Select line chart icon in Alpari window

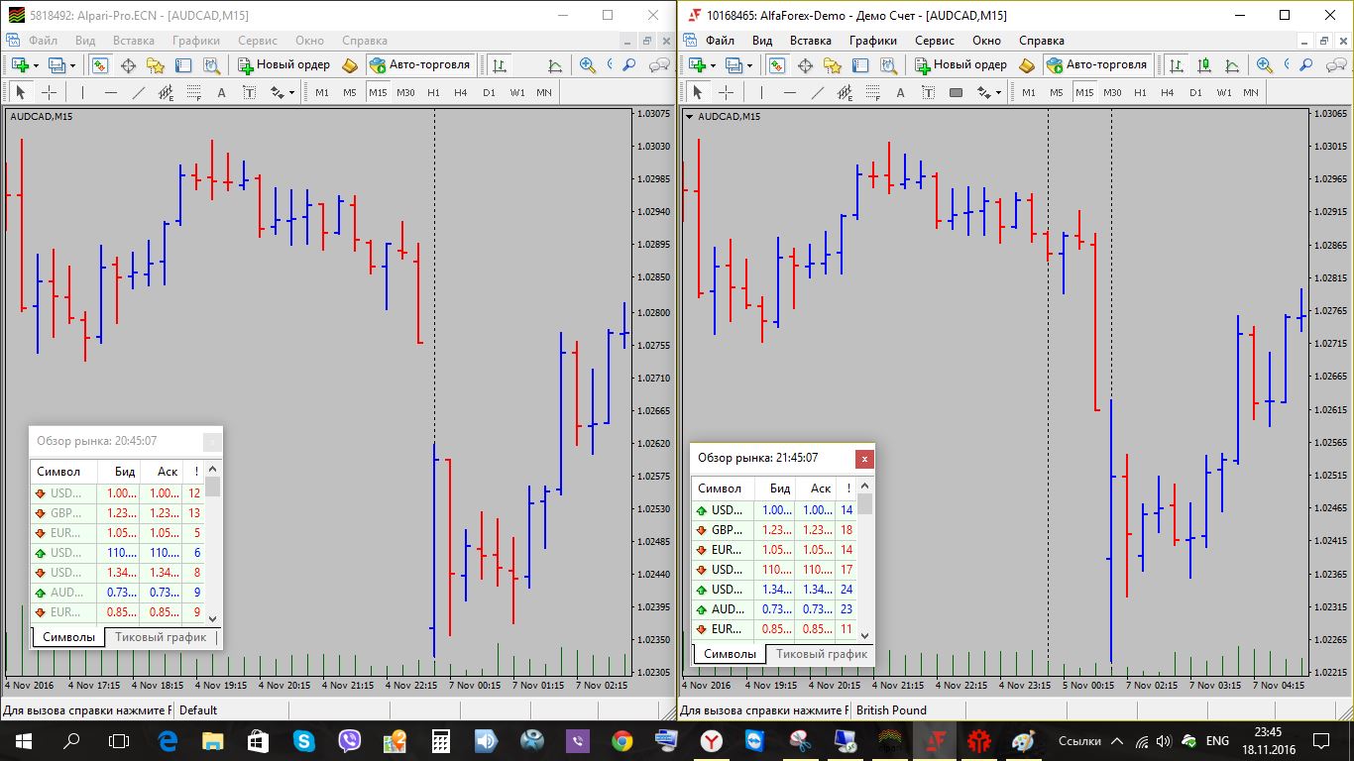555,65
